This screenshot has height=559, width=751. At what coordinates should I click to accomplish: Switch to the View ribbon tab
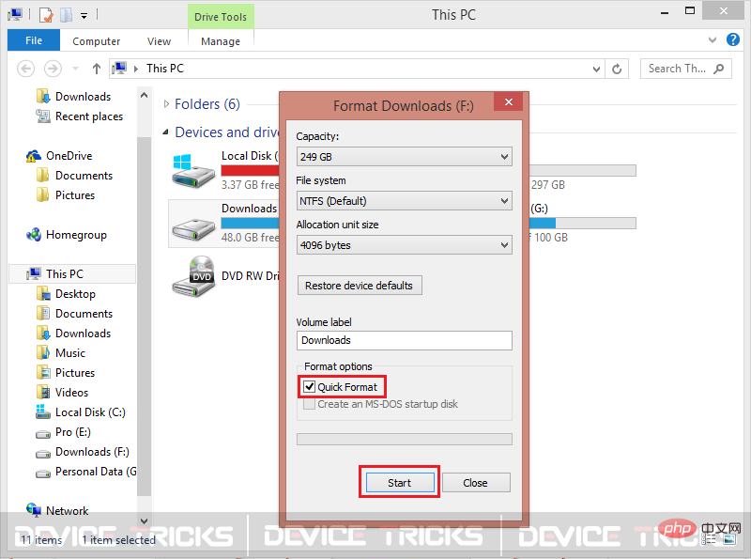[x=159, y=41]
